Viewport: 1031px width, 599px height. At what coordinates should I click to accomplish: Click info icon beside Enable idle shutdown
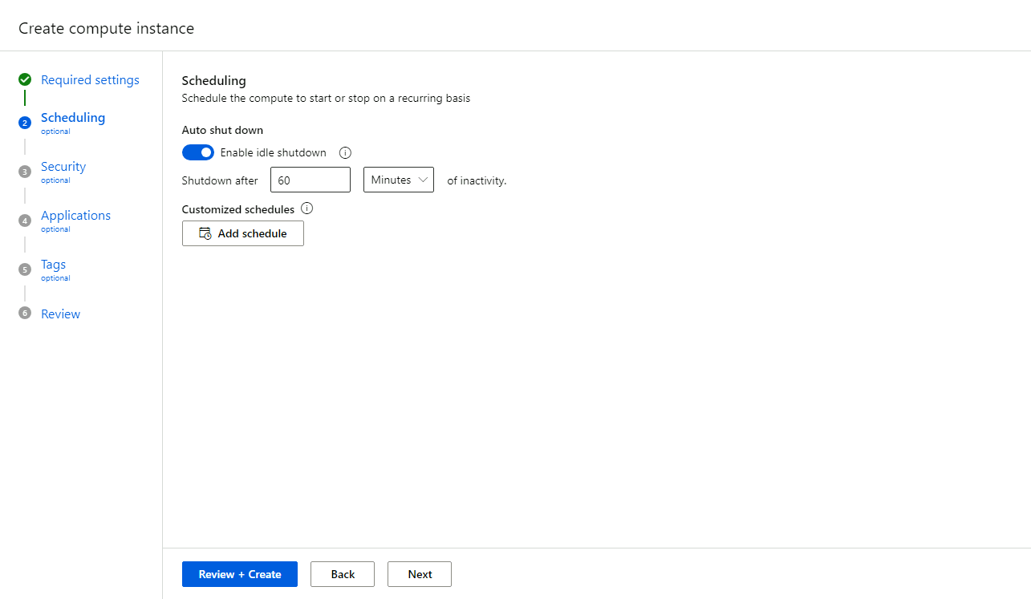(x=346, y=152)
